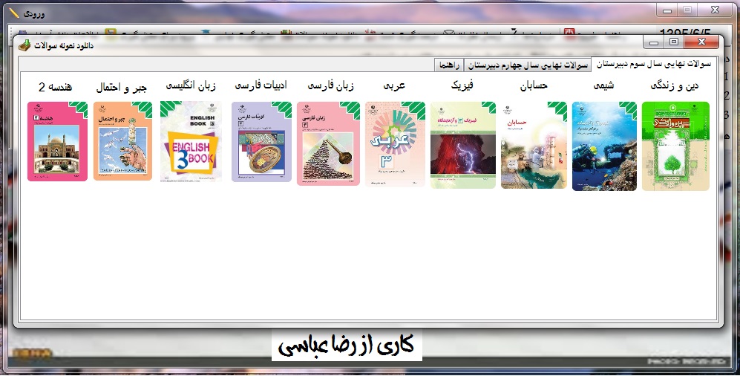Viewport: 740px width, 376px height.
Task: Click the زبان انگلیسی subject label
Action: [190, 87]
